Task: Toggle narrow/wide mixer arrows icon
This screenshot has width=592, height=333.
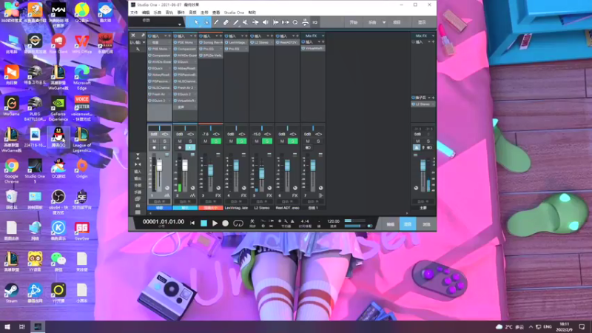Action: pyautogui.click(x=138, y=164)
